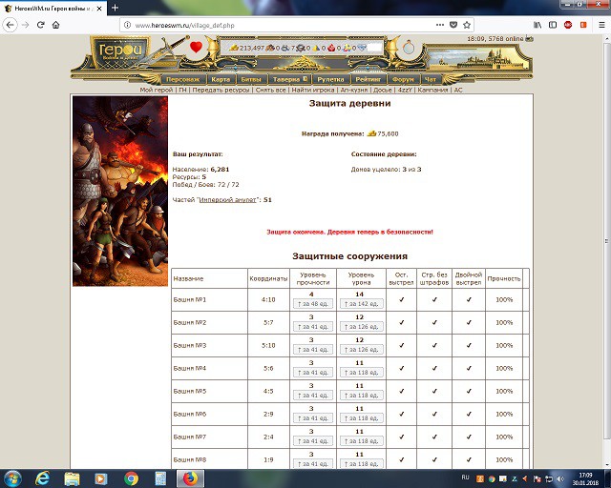Open the Firefox hamburger menu
611x488 pixels.
click(601, 24)
